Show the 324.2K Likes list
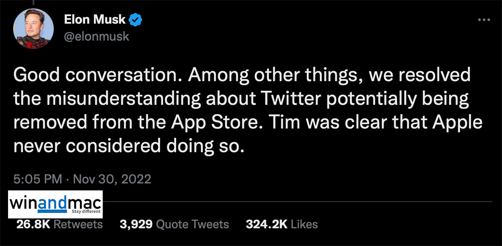 click(281, 224)
